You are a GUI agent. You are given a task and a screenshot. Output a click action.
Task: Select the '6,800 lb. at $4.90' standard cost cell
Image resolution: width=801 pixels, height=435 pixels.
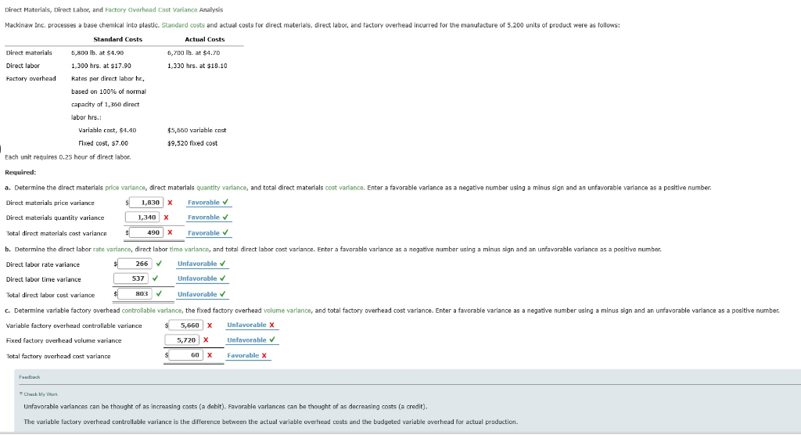coord(98,52)
